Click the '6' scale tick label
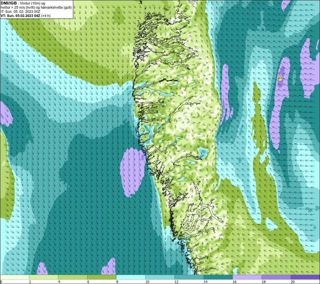This screenshot has height=284, width=320. tap(88, 282)
